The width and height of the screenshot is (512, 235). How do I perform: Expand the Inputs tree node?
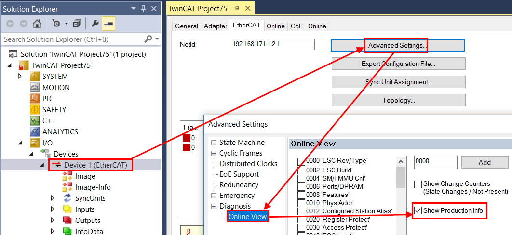point(52,209)
